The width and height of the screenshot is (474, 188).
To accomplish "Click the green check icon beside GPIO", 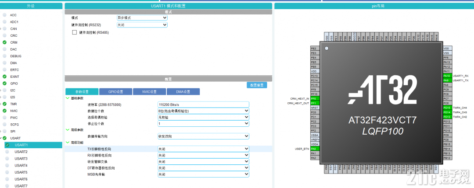I will 4,84.
